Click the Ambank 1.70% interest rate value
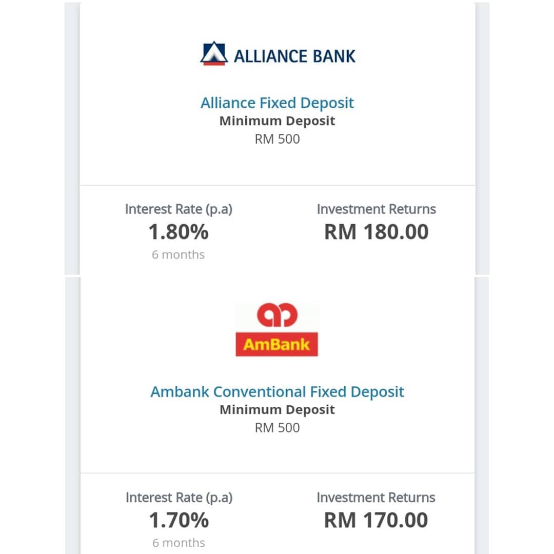 click(179, 520)
